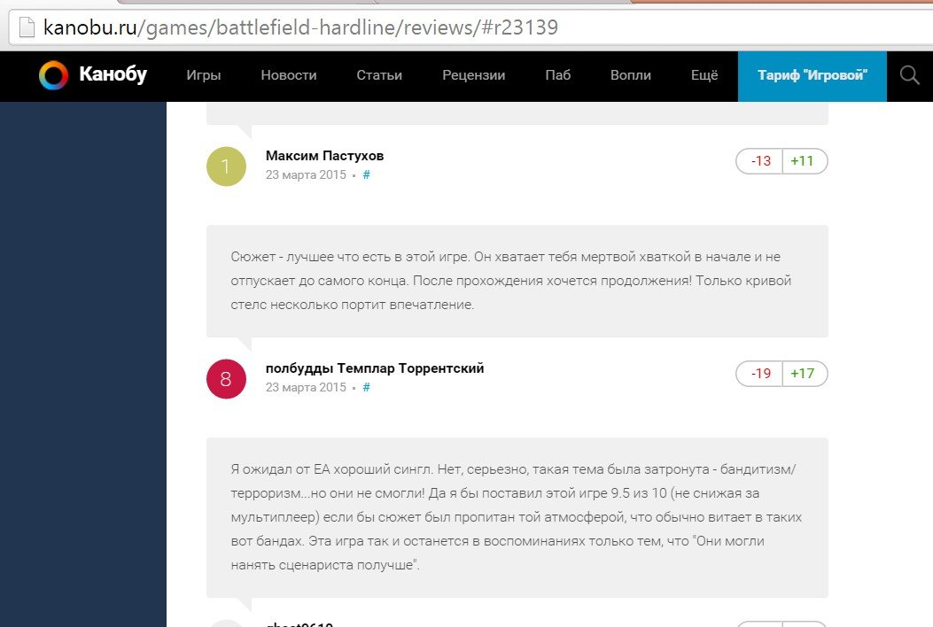The width and height of the screenshot is (933, 627).
Task: Click date under Максим Пастухов's name
Action: [306, 174]
